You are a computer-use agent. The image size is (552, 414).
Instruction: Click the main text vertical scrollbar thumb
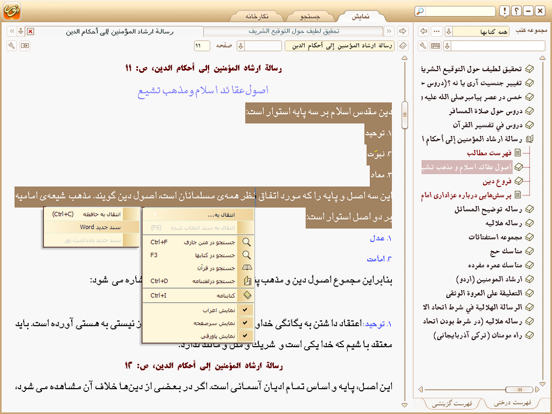(x=405, y=115)
